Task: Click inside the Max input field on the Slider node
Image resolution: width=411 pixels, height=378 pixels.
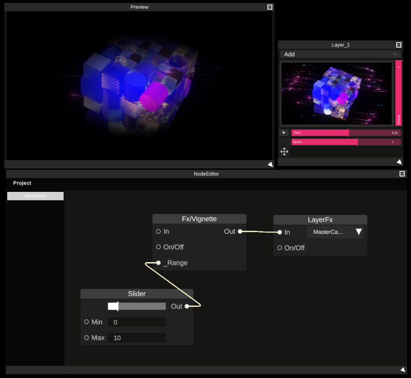Action: tap(137, 338)
